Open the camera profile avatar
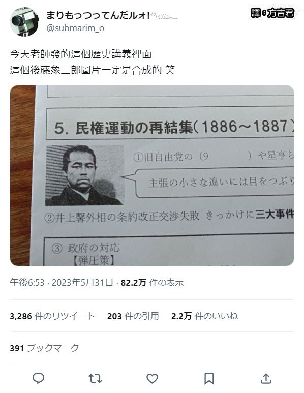This screenshot has width=304, height=393. point(24,22)
